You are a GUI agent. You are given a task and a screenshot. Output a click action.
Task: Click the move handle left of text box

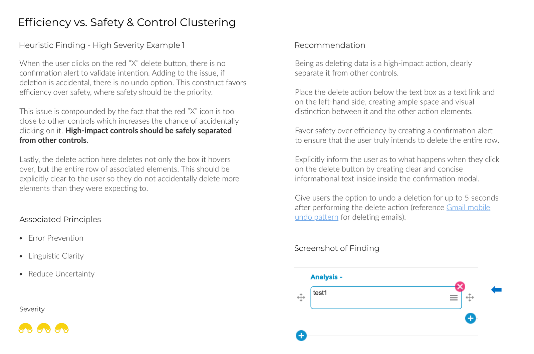pyautogui.click(x=301, y=298)
